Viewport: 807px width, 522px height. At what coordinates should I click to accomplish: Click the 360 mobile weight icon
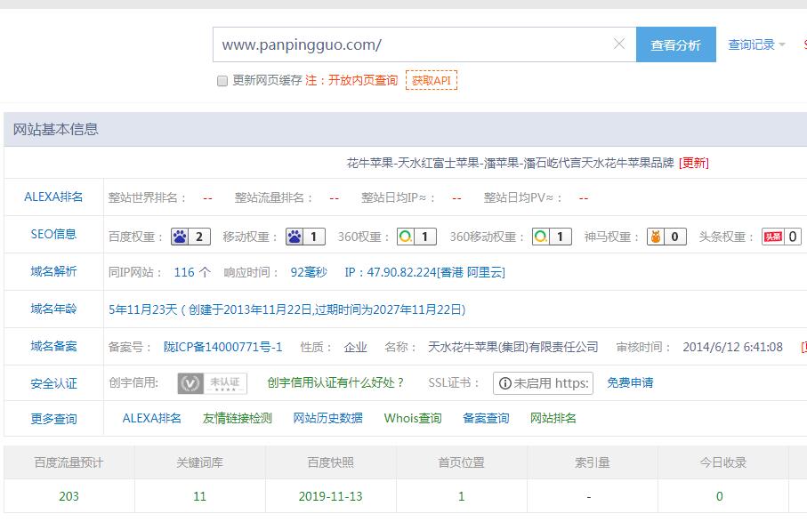tap(540, 237)
